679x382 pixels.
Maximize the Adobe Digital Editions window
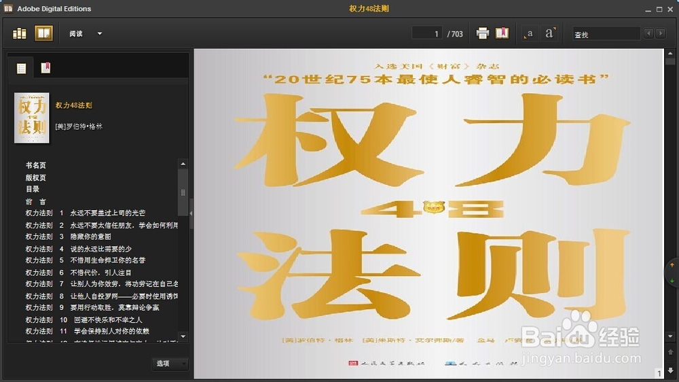click(659, 9)
